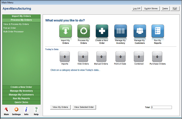The height and width of the screenshot is (119, 182).
Task: Open the Process My Orders recycle icon
Action: click(x=84, y=31)
